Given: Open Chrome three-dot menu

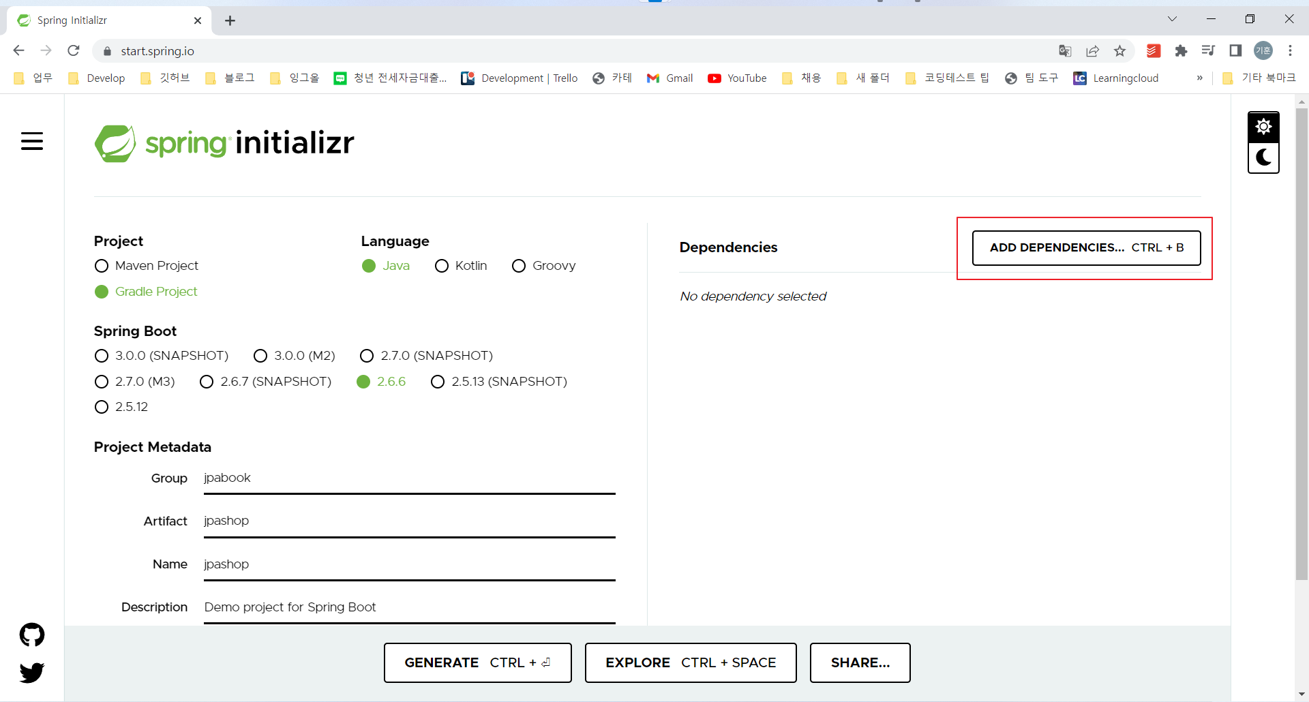Looking at the screenshot, I should [1291, 50].
